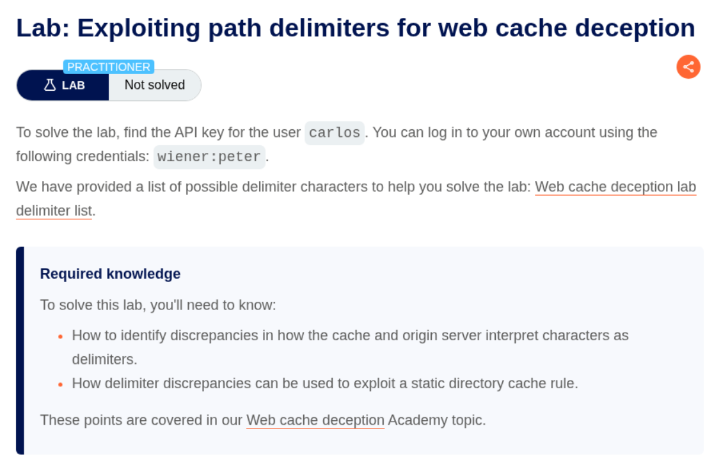Click the flask icon in the LAB badge
The width and height of the screenshot is (721, 463).
click(x=50, y=85)
